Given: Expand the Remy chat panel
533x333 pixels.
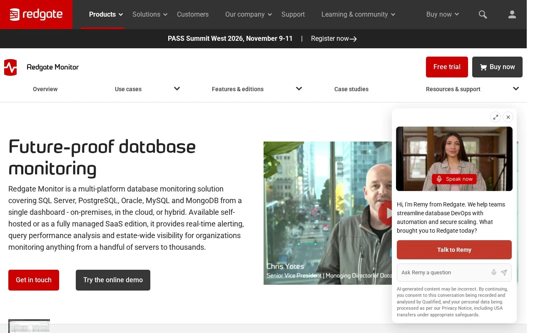Looking at the screenshot, I should pyautogui.click(x=496, y=117).
